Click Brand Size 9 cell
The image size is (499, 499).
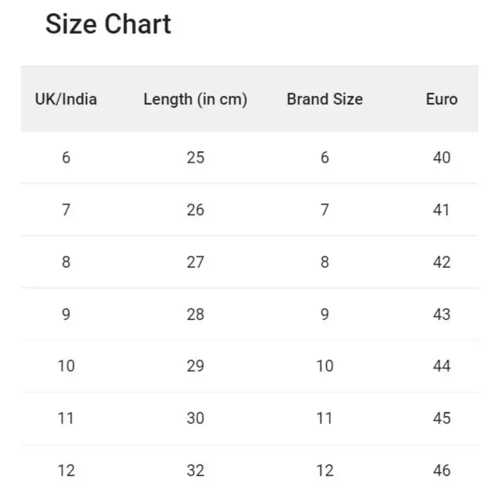click(x=324, y=314)
